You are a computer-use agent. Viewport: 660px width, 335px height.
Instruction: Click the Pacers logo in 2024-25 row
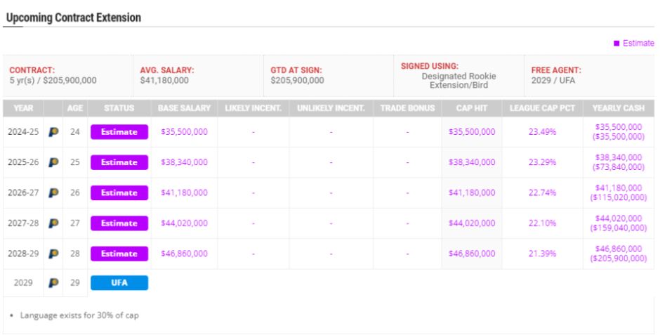[53, 132]
